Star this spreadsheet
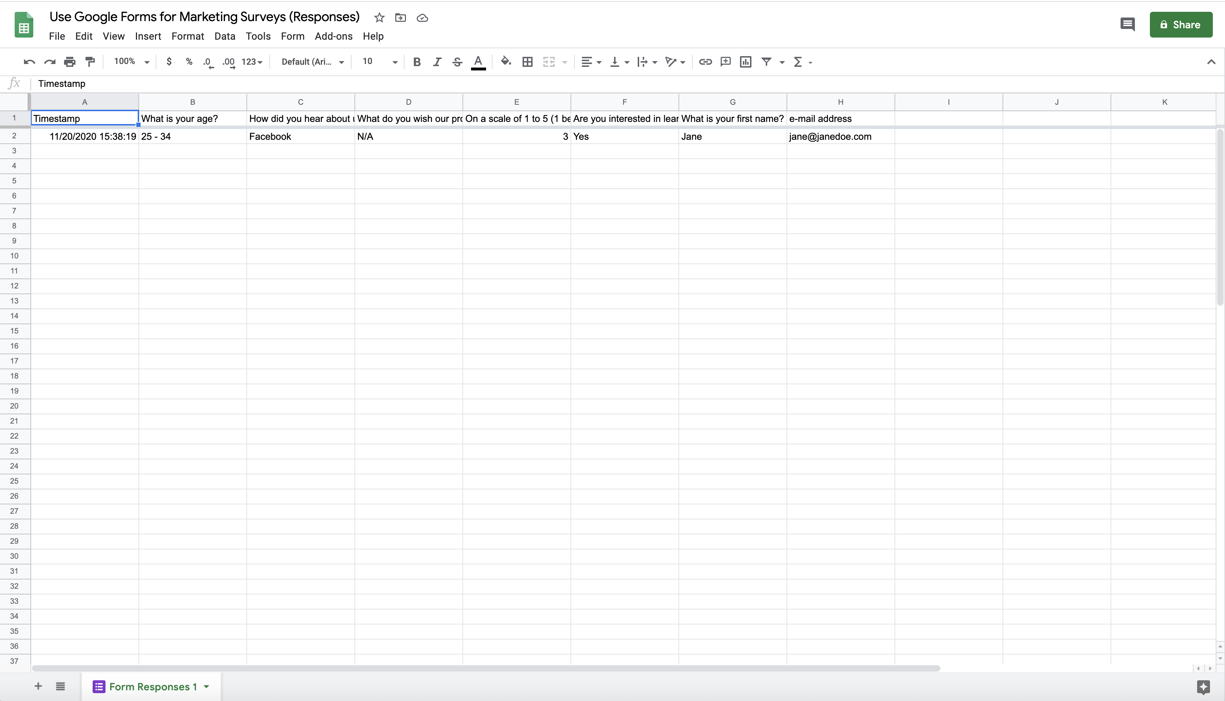The width and height of the screenshot is (1225, 701). 379,18
